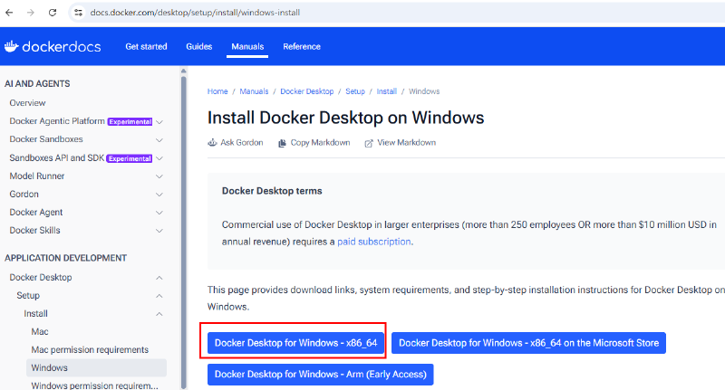Open Overview in AI and Agents sidebar
Image resolution: width=725 pixels, height=390 pixels.
click(27, 103)
